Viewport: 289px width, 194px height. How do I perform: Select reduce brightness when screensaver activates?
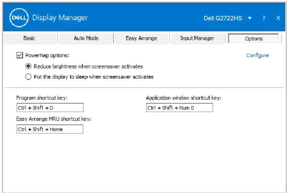28,66
